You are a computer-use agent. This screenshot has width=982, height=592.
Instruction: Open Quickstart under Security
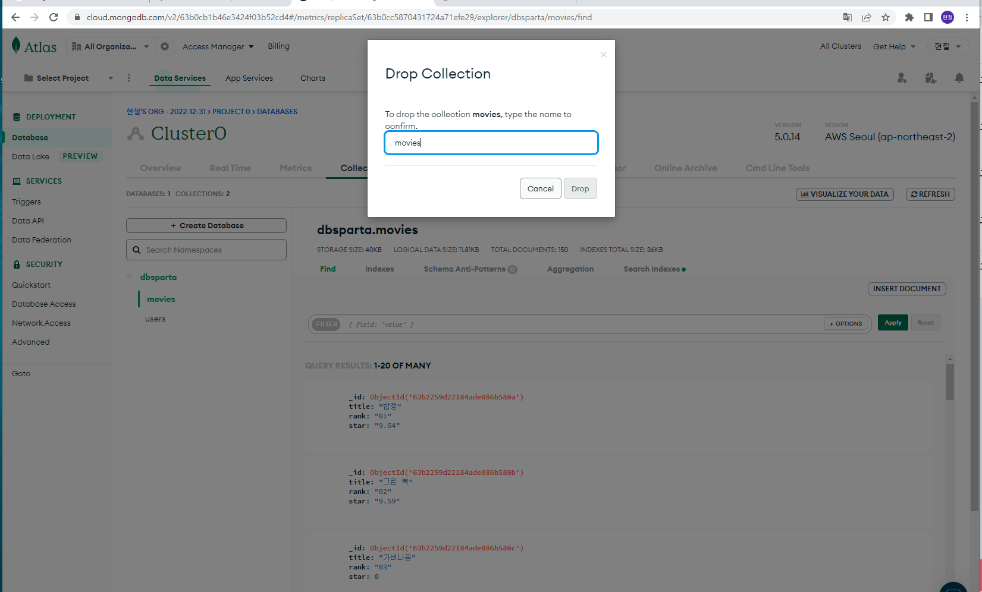32,285
